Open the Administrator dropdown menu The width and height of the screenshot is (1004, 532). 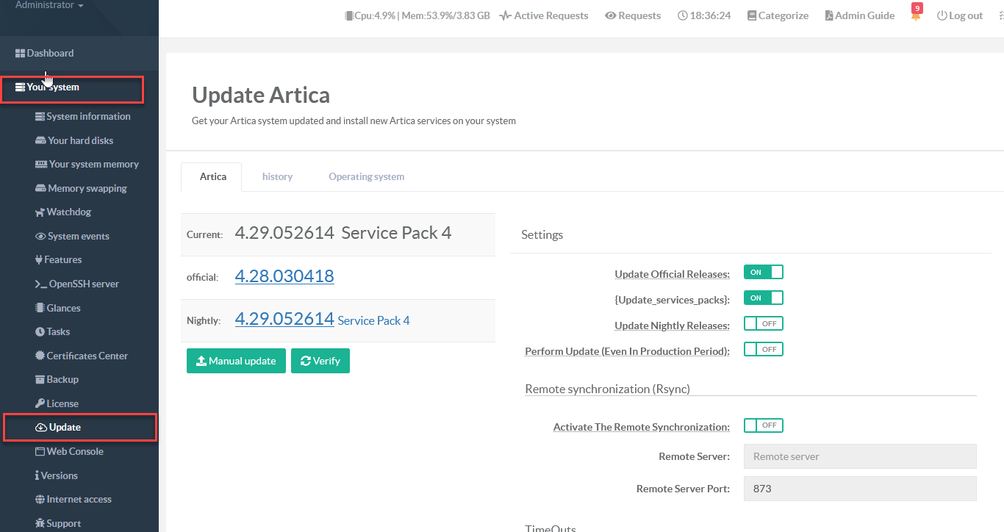click(49, 6)
